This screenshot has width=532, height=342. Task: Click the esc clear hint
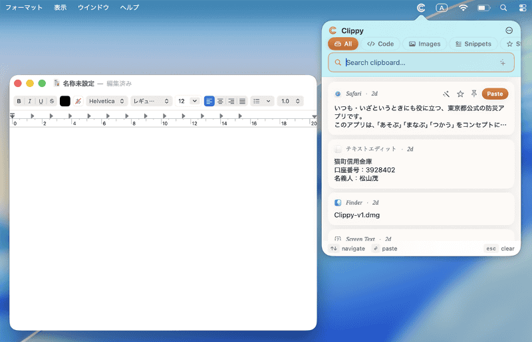(499, 248)
